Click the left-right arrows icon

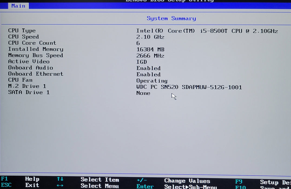coord(60,185)
